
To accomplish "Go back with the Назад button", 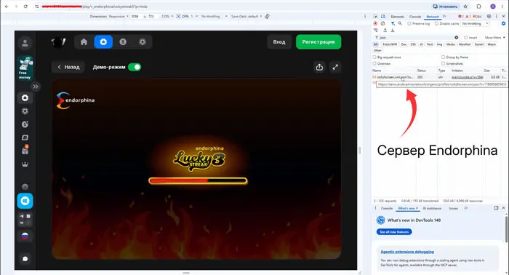I will click(x=68, y=67).
